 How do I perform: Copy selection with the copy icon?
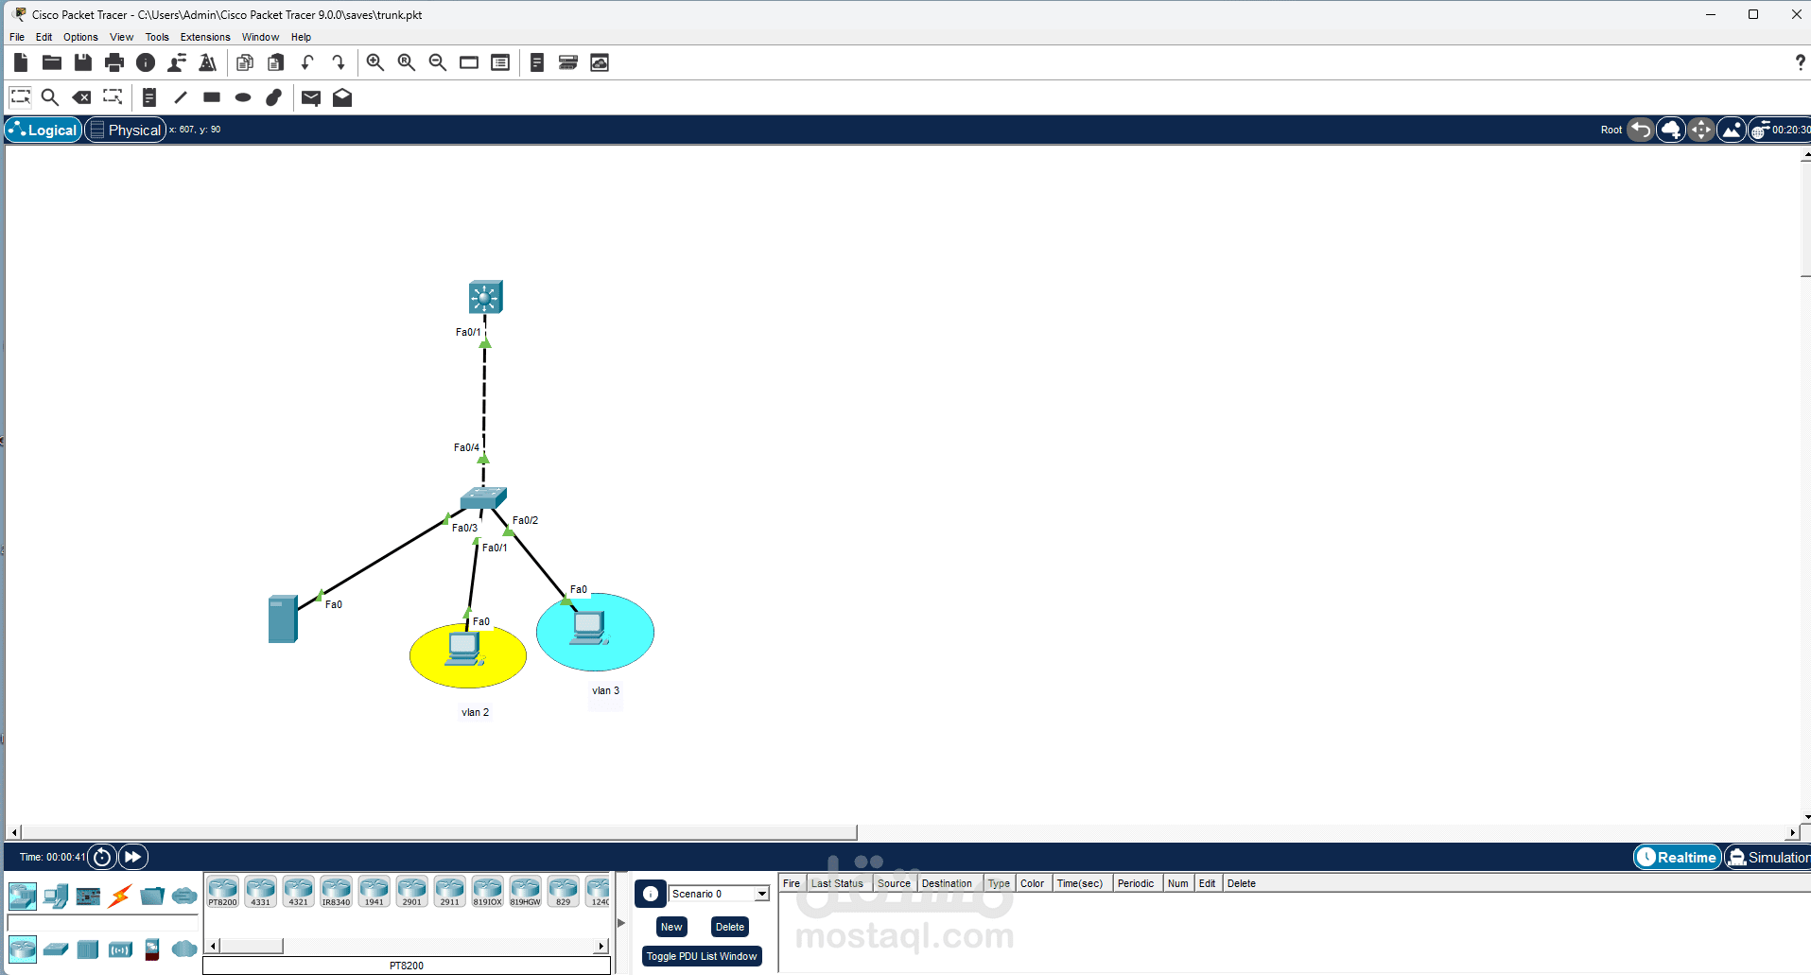[245, 62]
